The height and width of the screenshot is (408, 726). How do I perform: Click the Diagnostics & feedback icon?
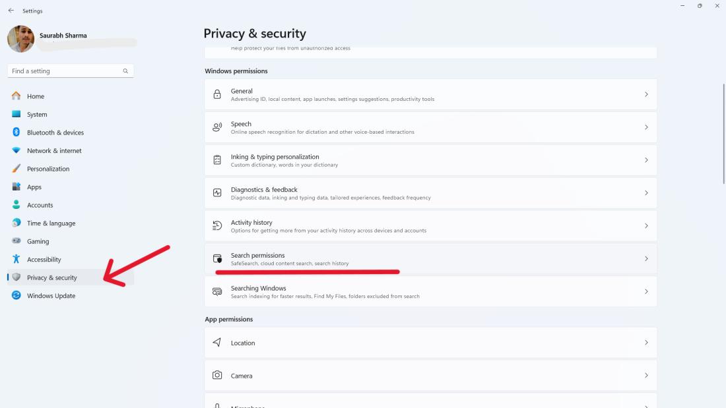pos(217,193)
